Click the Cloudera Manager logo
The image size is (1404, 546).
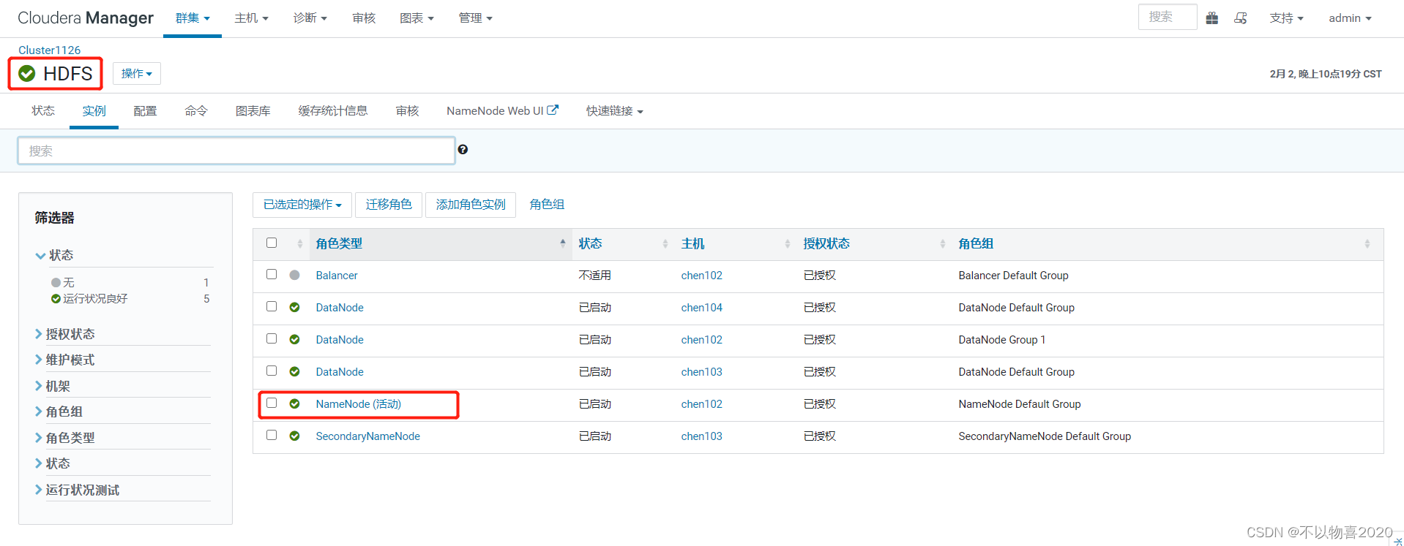coord(86,18)
